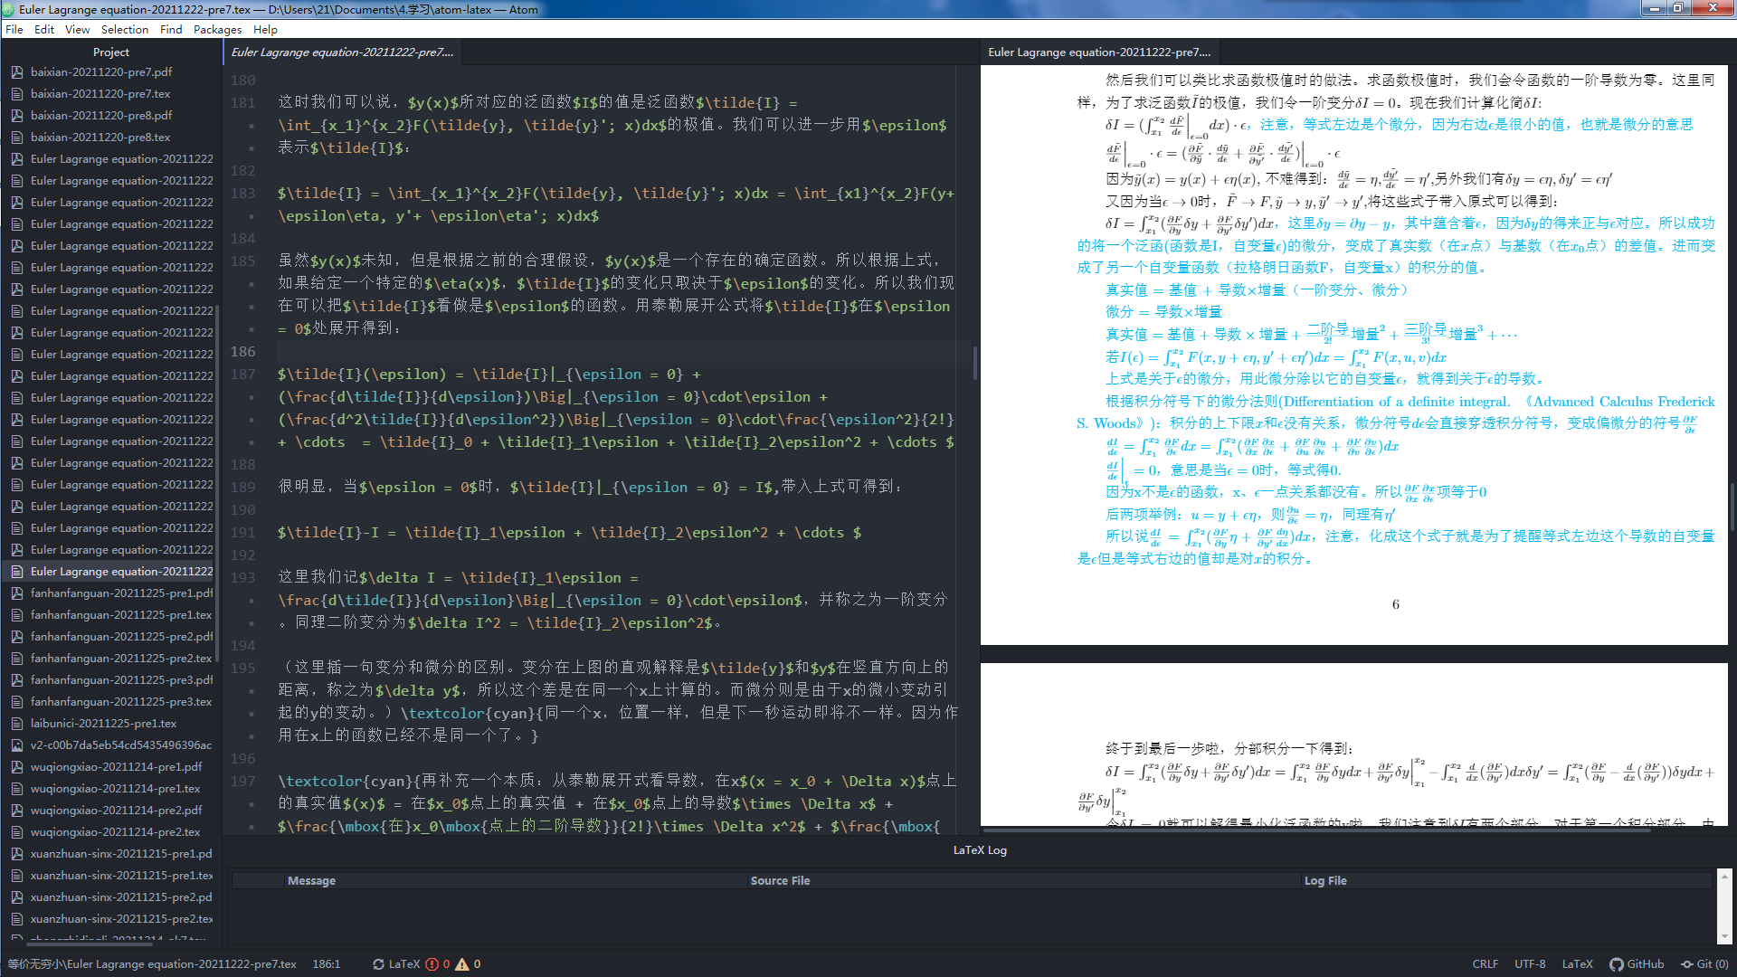Click the LaTeX Log scrollbar up arrow
Viewport: 1737px width, 977px height.
click(x=1724, y=876)
